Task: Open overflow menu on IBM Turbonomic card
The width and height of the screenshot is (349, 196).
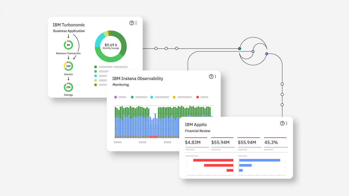Action: point(136,23)
